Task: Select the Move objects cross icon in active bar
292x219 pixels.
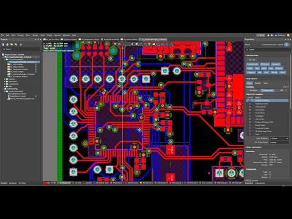Action: [x=123, y=44]
